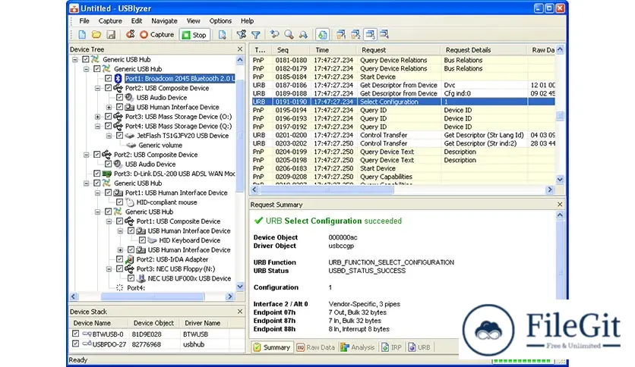Toggle the USB Audio Device checkbox under first Port2

point(119,97)
